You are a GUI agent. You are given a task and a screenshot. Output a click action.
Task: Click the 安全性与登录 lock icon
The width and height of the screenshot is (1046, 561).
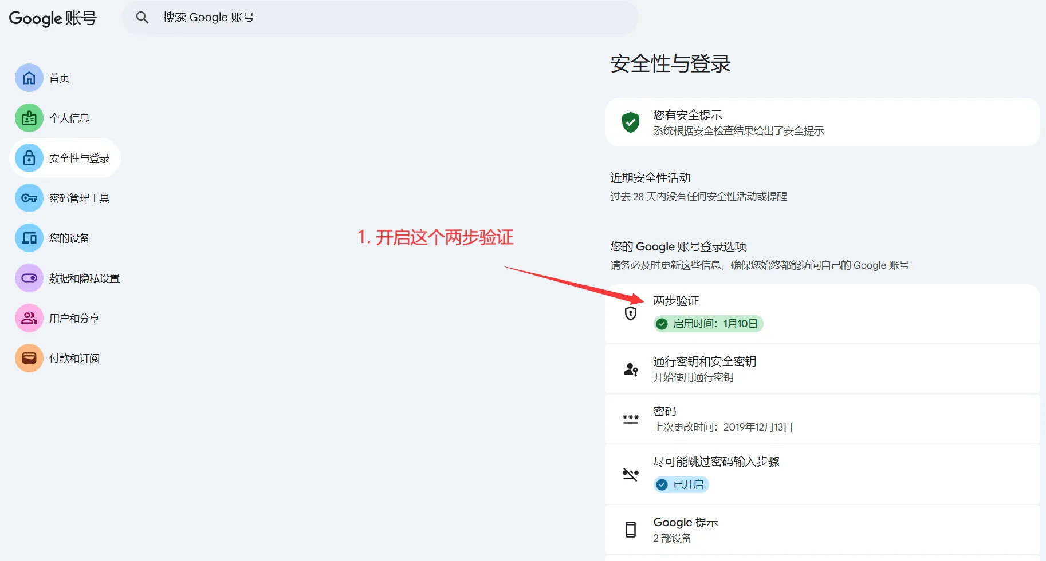[x=29, y=158]
